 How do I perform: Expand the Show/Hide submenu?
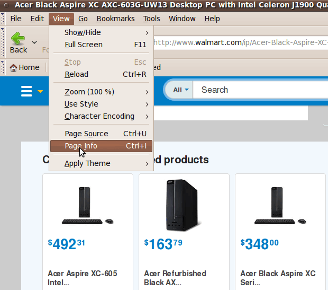pos(101,32)
